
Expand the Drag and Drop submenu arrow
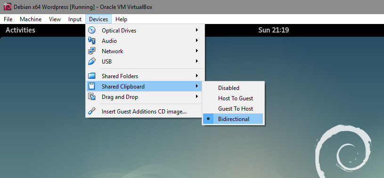196,97
